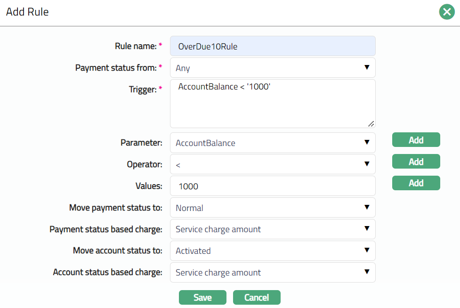Expand Payment status based charge dropdown
460x308 pixels.
(x=273, y=229)
